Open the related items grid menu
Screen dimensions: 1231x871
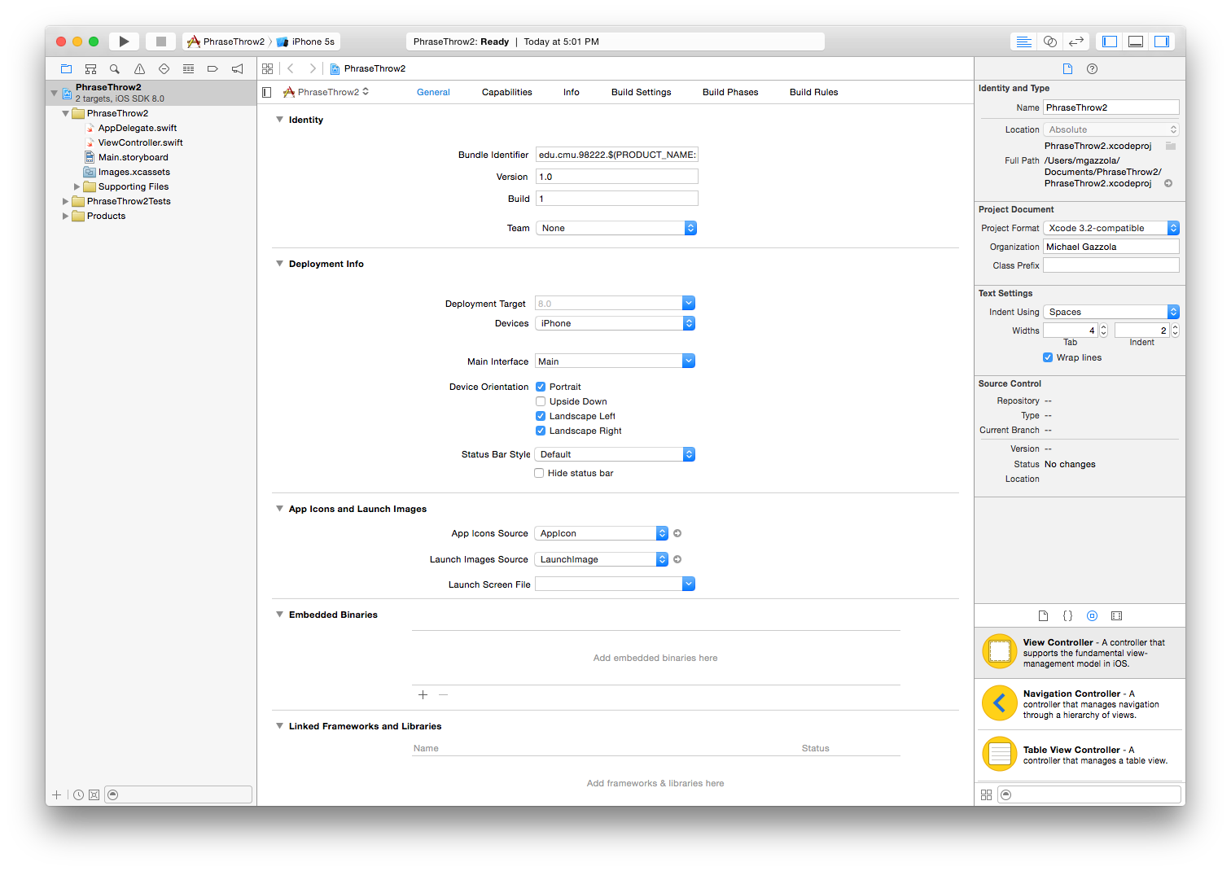(x=268, y=68)
